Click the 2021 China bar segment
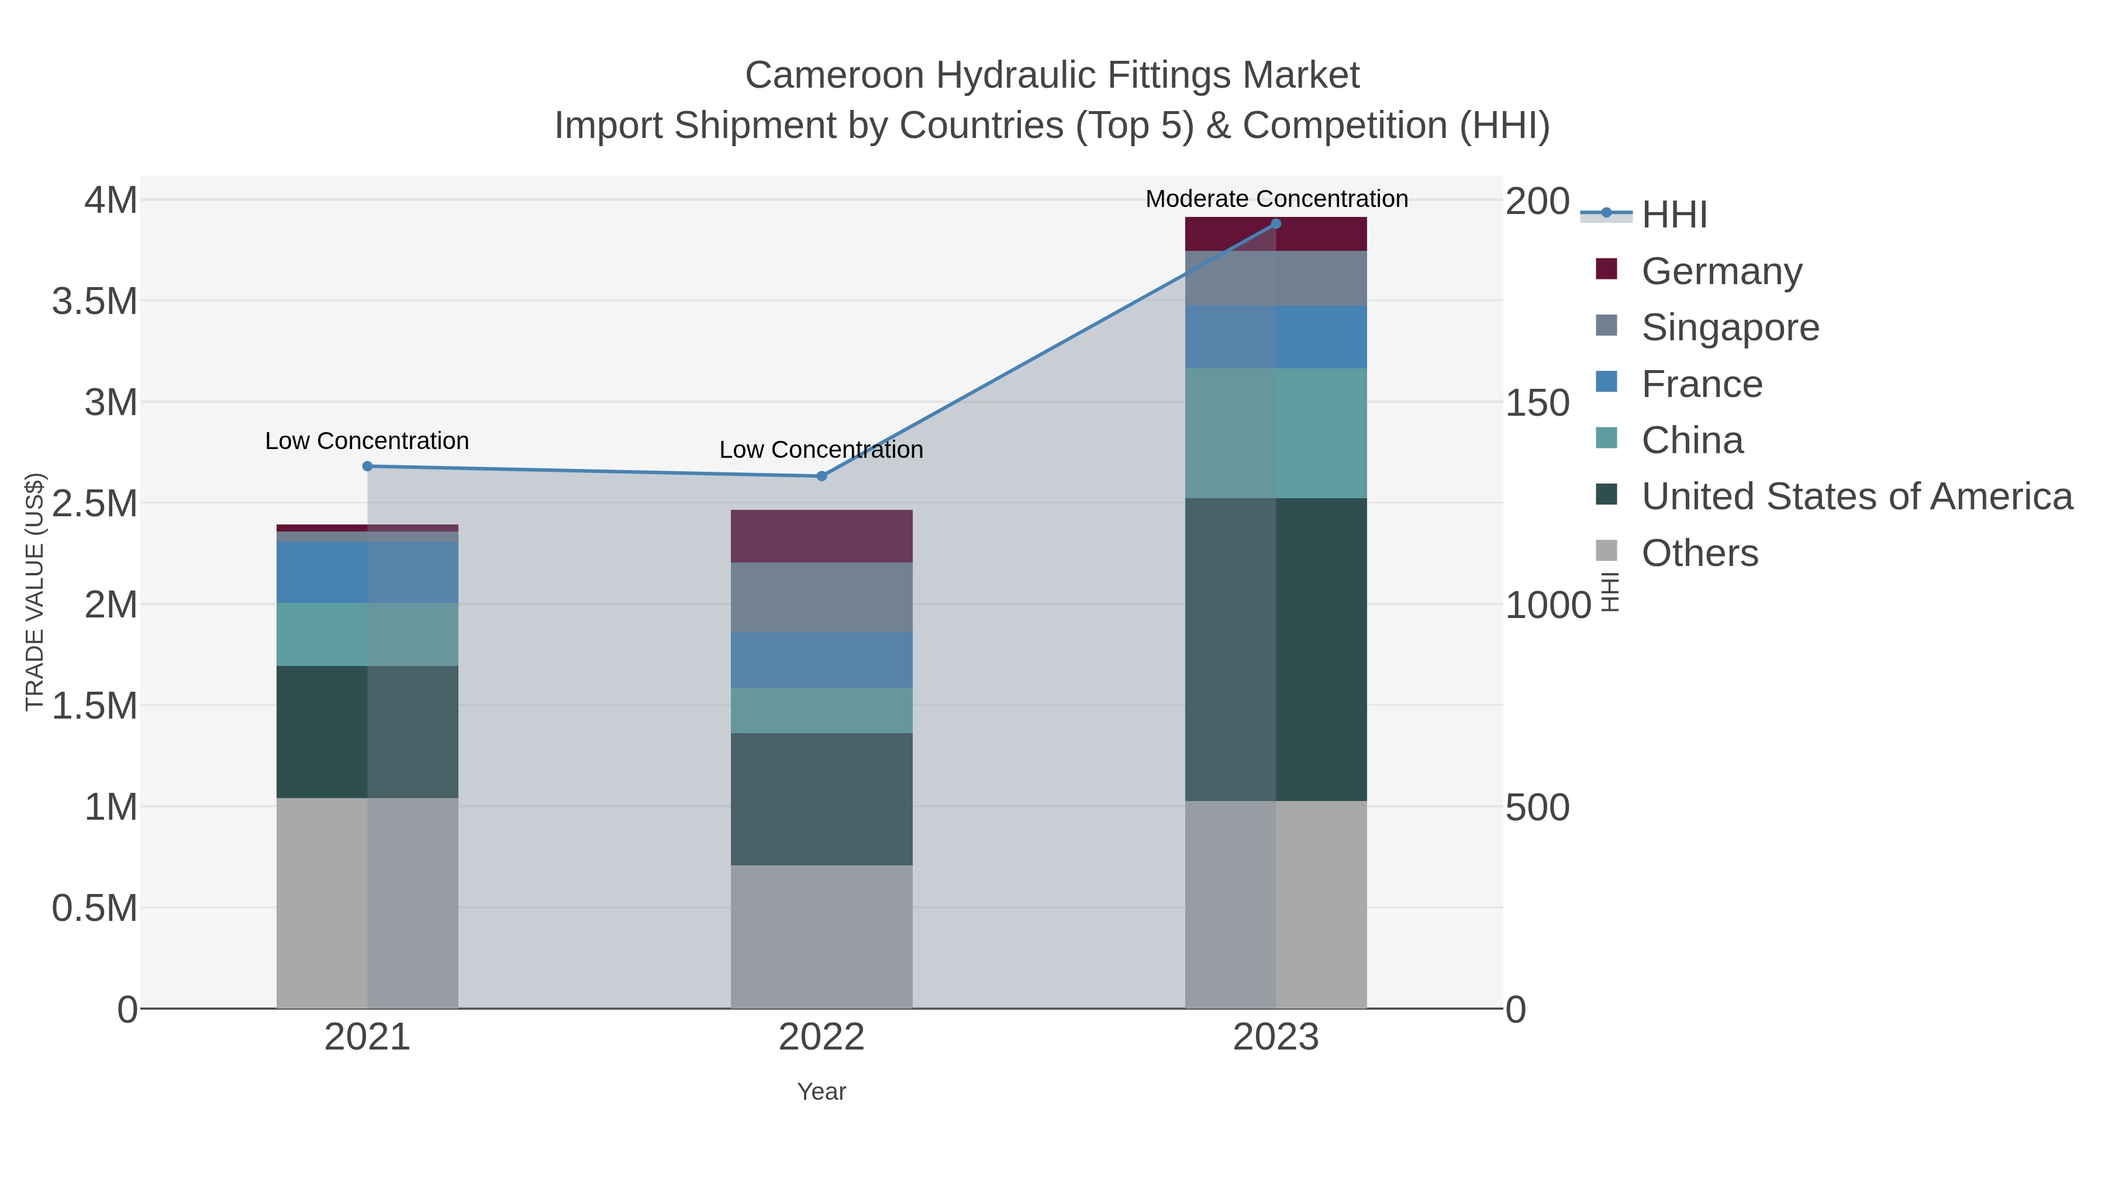This screenshot has width=2105, height=1184. coord(368,634)
